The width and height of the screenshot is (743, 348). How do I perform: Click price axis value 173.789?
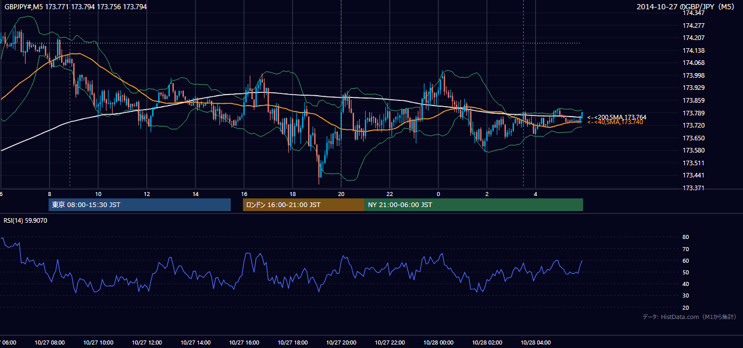pyautogui.click(x=693, y=113)
